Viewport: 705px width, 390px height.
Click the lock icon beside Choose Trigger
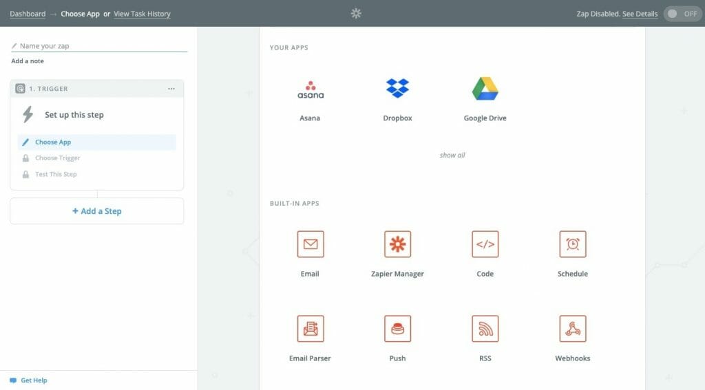pyautogui.click(x=25, y=158)
